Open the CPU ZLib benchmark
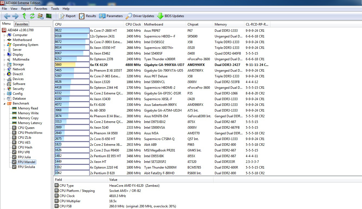 tap(24, 138)
